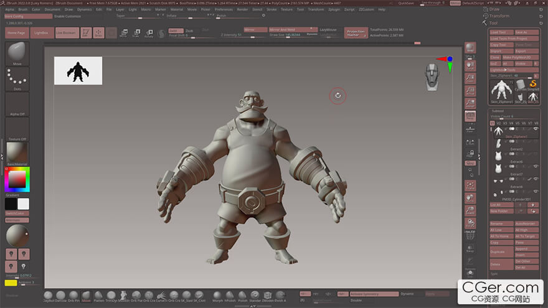Open the Preferences menu
548x308 pixels.
(x=223, y=9)
